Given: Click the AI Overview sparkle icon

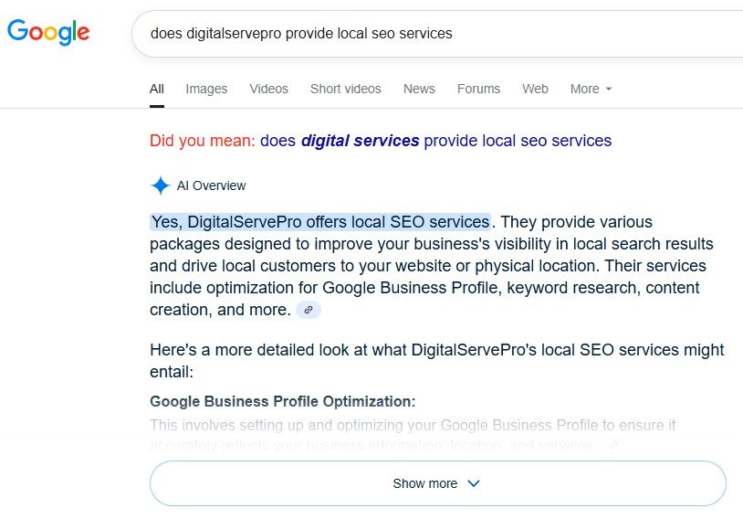Looking at the screenshot, I should pyautogui.click(x=161, y=185).
